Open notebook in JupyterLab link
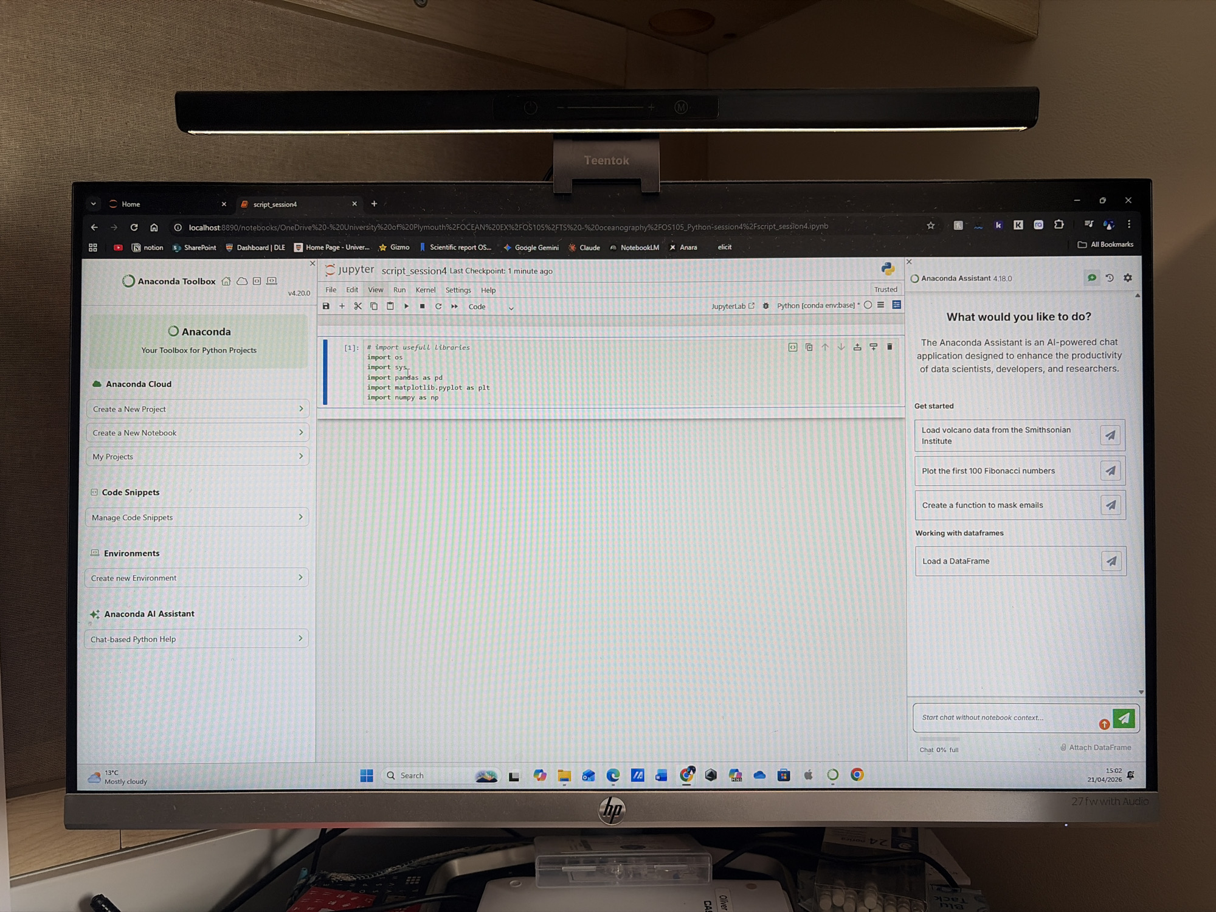 pyautogui.click(x=733, y=306)
